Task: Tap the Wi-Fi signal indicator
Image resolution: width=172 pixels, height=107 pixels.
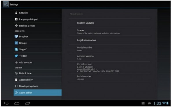Action: click(x=164, y=103)
